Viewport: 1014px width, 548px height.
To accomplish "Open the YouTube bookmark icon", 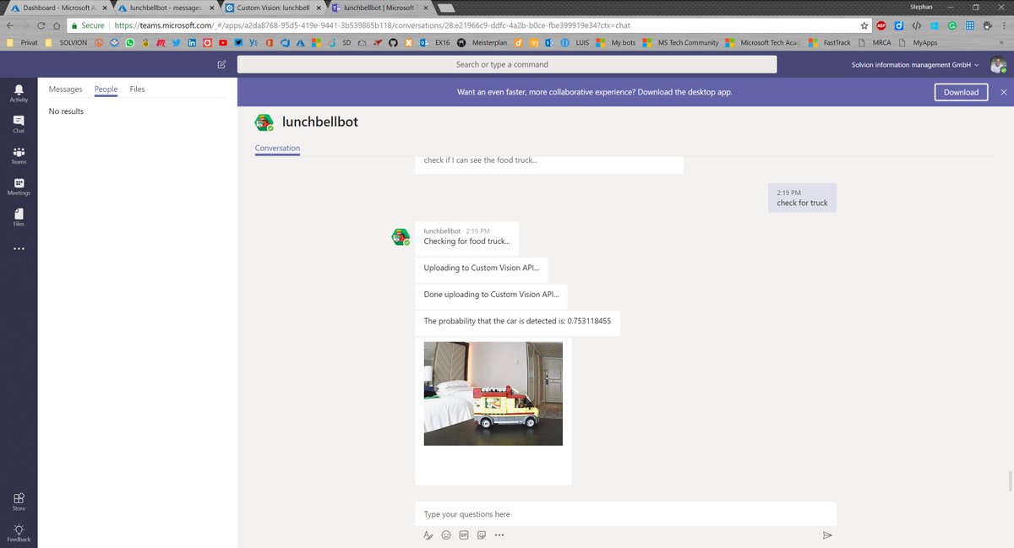I will (222, 42).
